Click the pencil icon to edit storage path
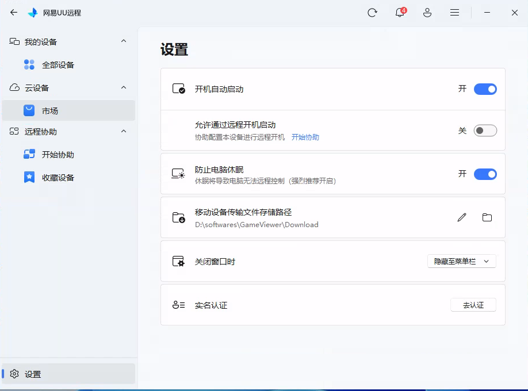 (462, 217)
